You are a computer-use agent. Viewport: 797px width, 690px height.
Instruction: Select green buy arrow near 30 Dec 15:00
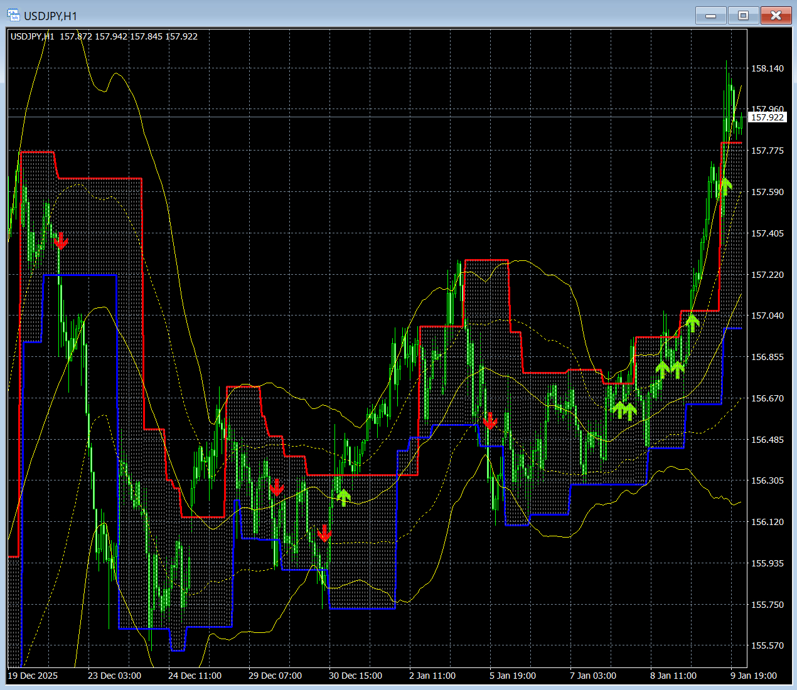pyautogui.click(x=343, y=497)
